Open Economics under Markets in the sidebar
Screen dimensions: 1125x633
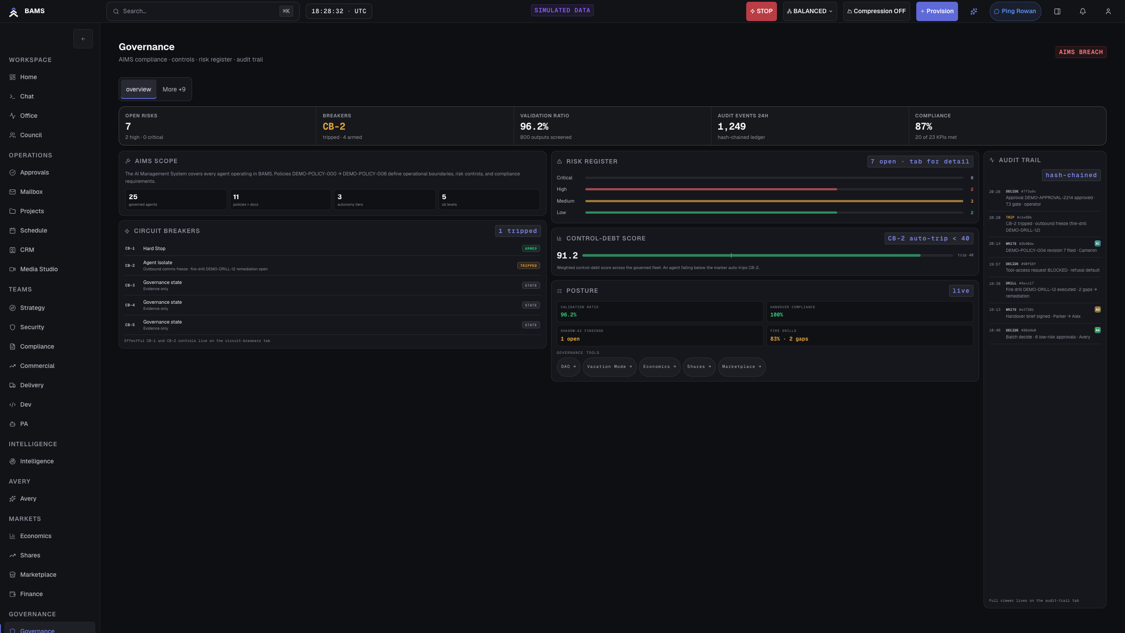click(x=50, y=536)
